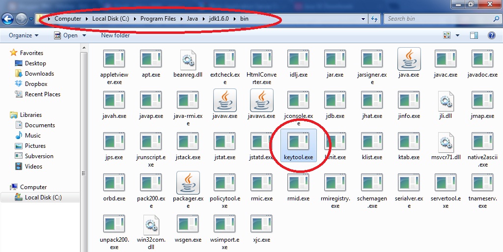The height and width of the screenshot is (252, 503).
Task: Select the wsimport.exe file
Action: click(225, 232)
